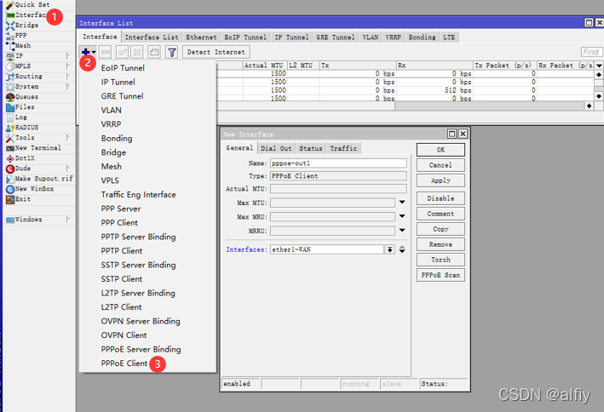This screenshot has width=604, height=412.
Task: Click the disable X toolbar button
Action: click(x=137, y=52)
